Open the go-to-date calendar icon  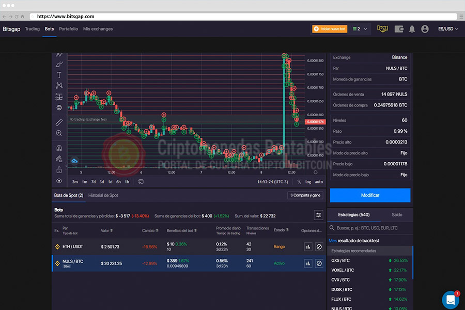coord(141,181)
